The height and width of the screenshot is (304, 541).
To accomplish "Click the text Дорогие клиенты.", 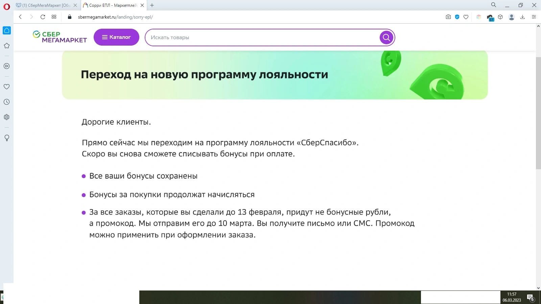I will point(116,122).
